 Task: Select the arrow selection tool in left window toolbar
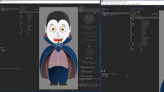pyautogui.click(x=50, y=90)
